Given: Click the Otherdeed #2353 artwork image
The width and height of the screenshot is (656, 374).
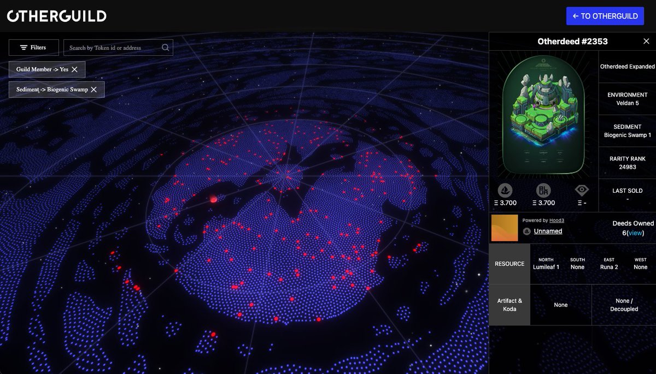Looking at the screenshot, I should pyautogui.click(x=543, y=114).
